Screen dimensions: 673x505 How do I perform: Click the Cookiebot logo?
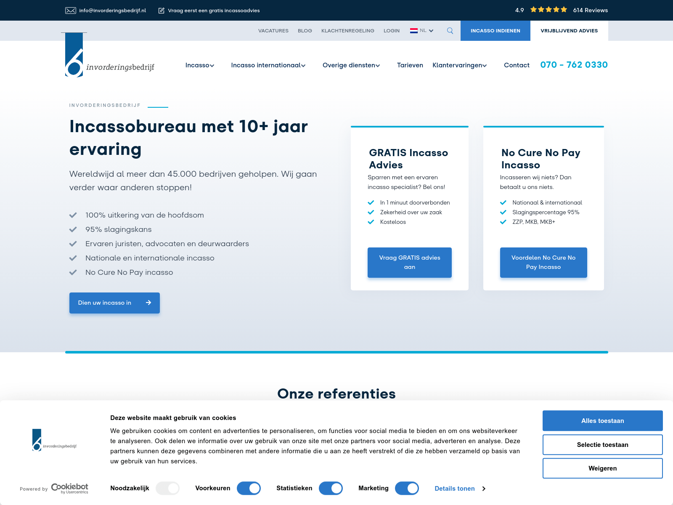[70, 488]
